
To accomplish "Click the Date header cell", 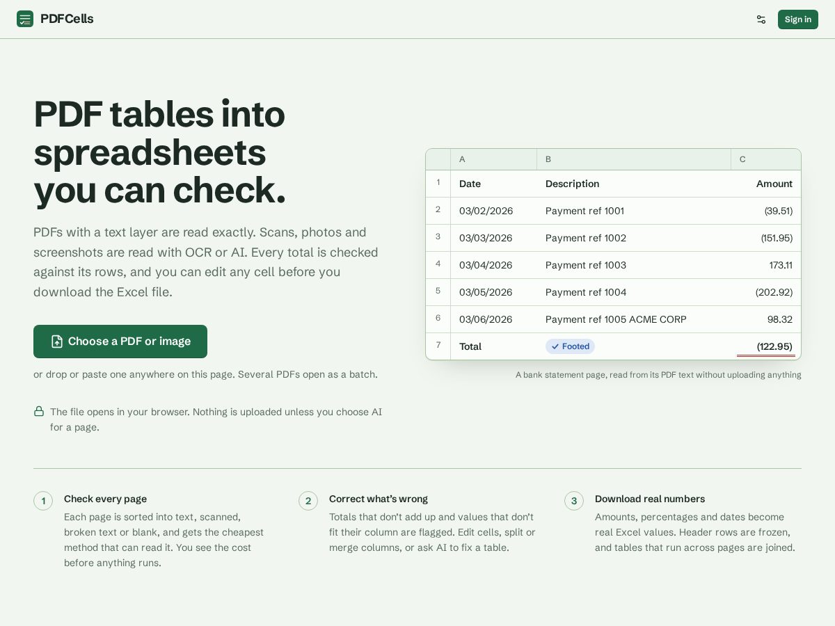I will pyautogui.click(x=494, y=184).
